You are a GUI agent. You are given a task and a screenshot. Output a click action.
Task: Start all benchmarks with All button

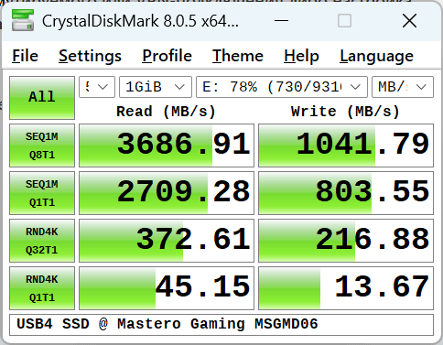[42, 98]
